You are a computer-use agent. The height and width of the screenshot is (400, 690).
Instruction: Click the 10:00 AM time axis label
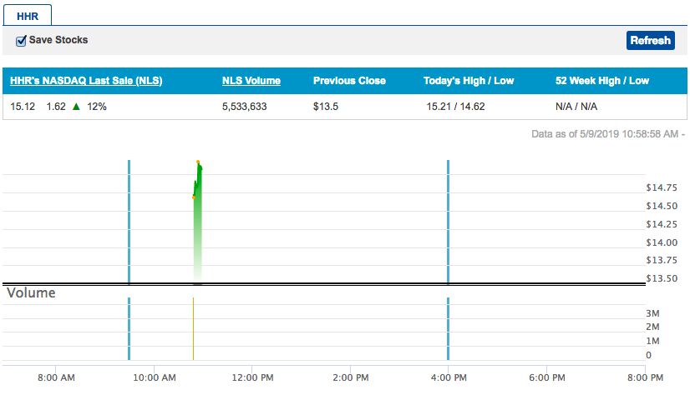155,377
